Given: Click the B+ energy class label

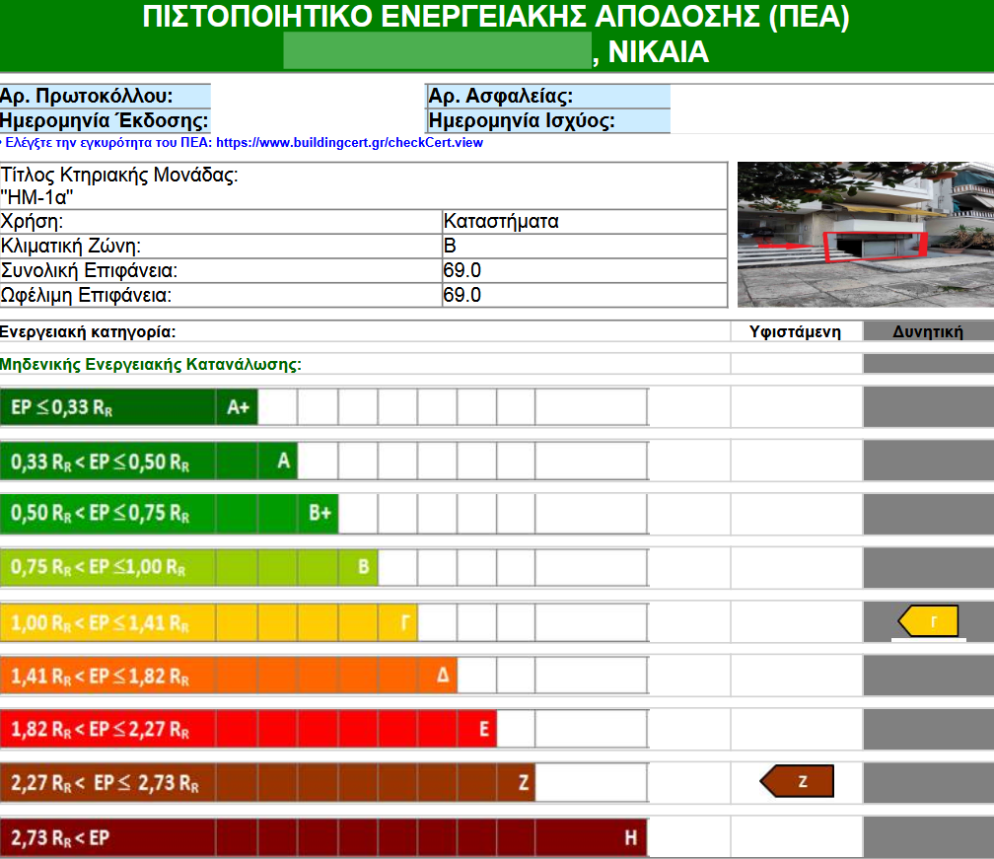Looking at the screenshot, I should pos(319,514).
